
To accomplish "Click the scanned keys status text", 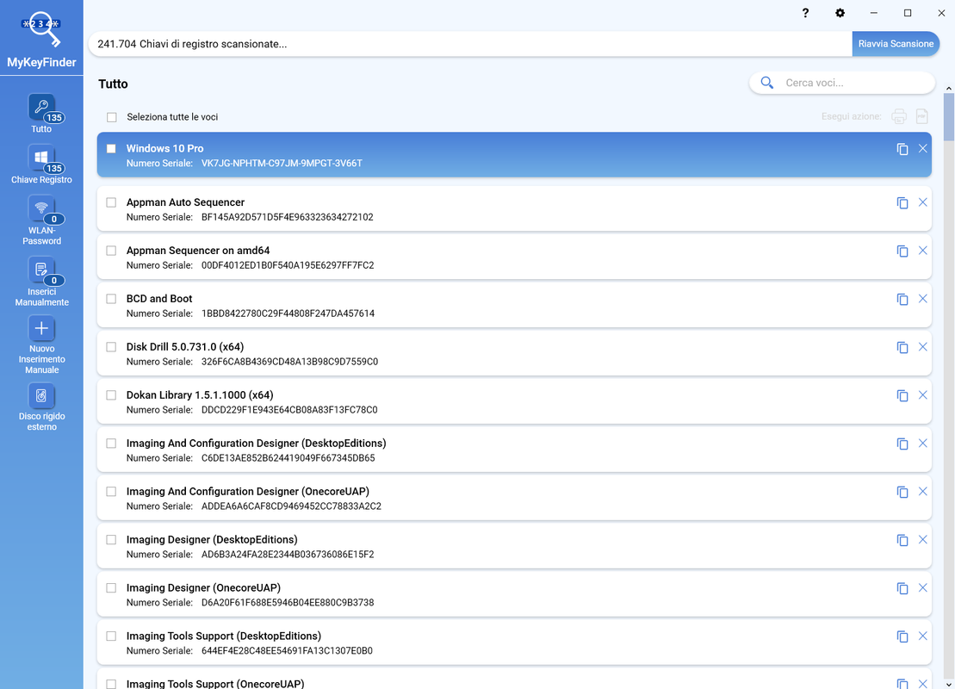I will [192, 44].
